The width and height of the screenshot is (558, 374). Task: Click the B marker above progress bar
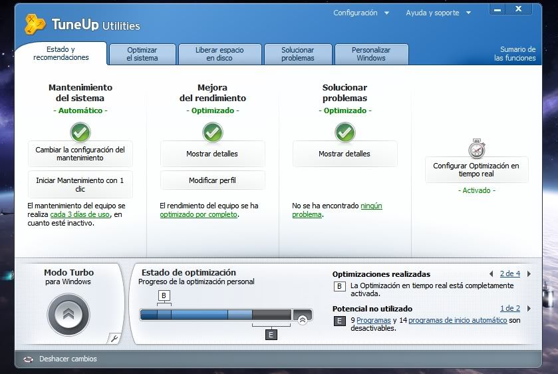[164, 295]
